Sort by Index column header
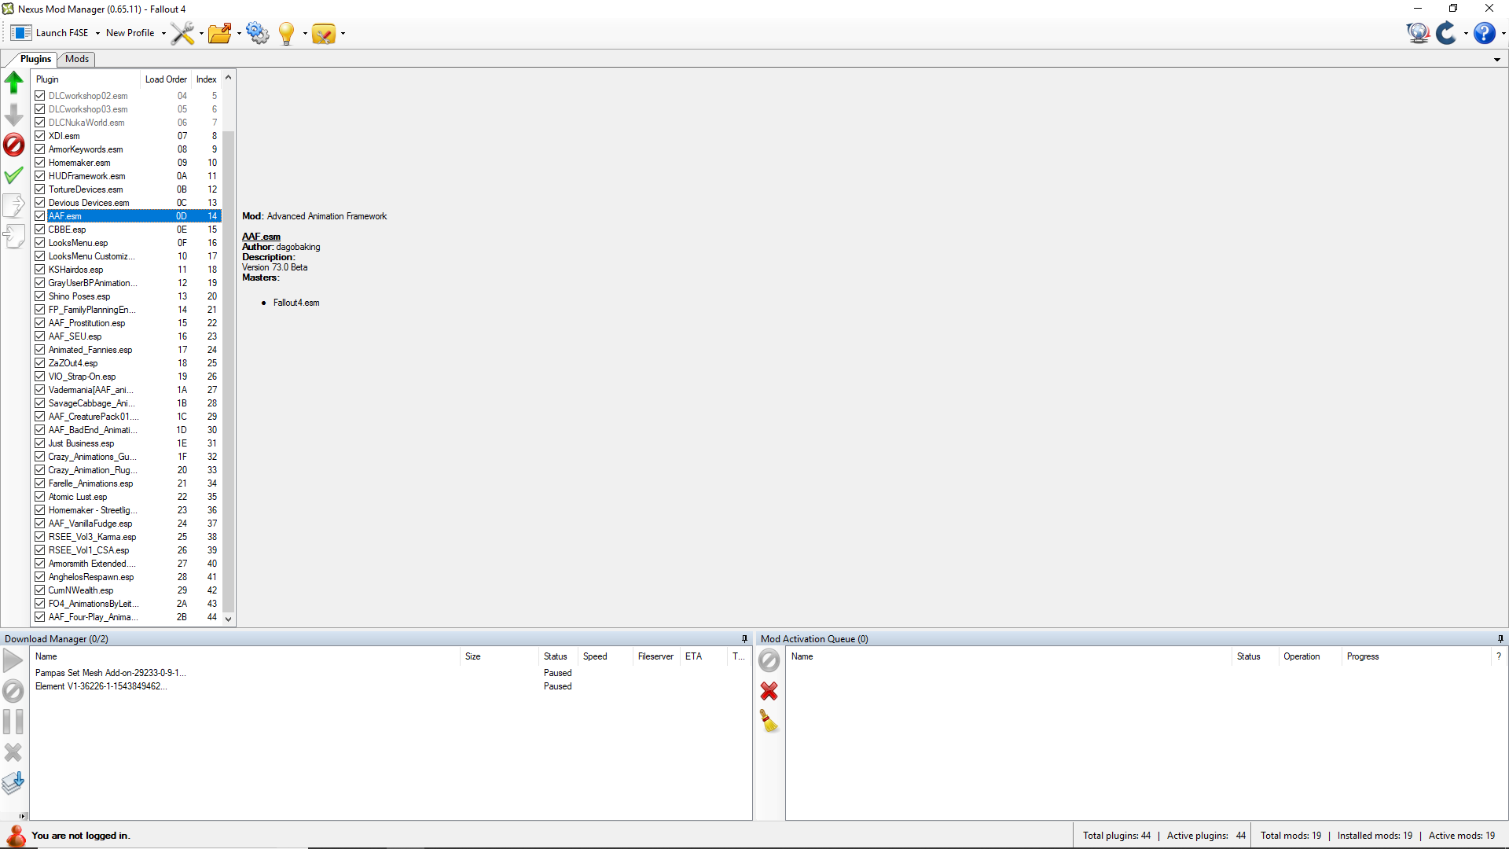 point(207,79)
